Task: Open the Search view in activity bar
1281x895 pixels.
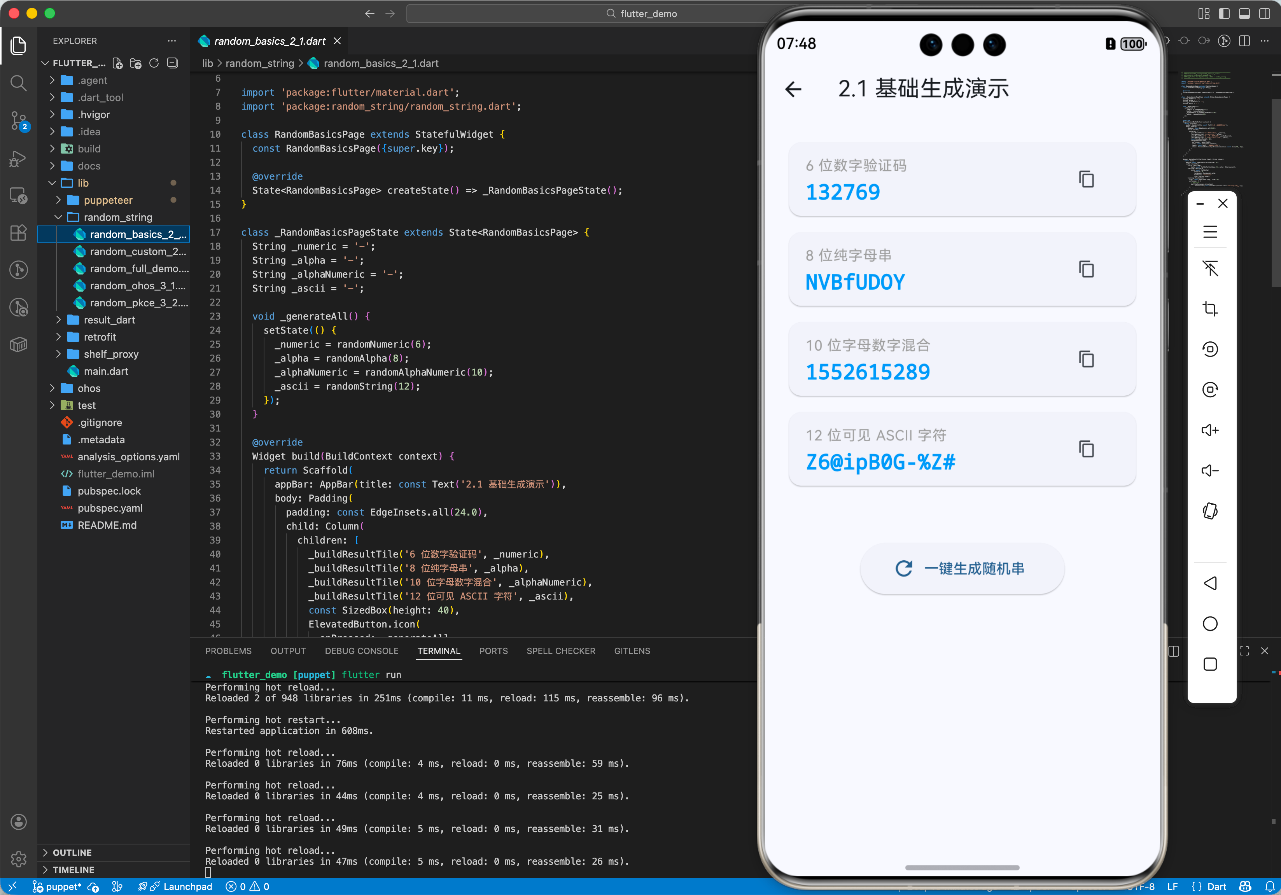Action: click(x=18, y=84)
